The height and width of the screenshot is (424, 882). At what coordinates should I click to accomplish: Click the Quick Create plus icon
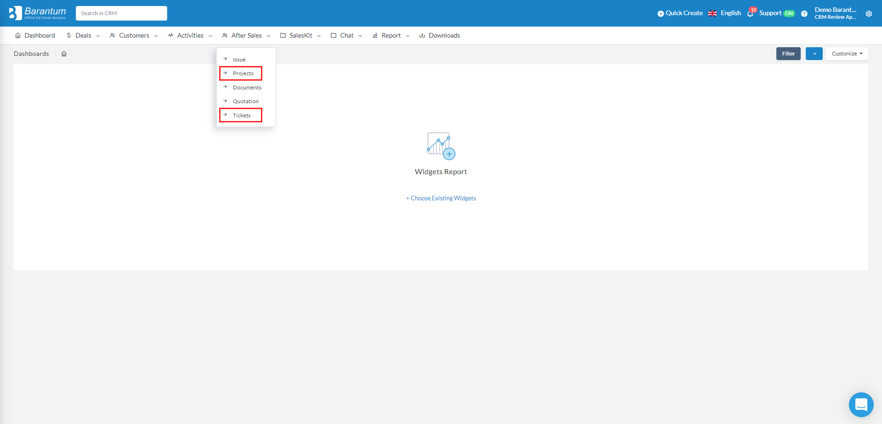(661, 14)
